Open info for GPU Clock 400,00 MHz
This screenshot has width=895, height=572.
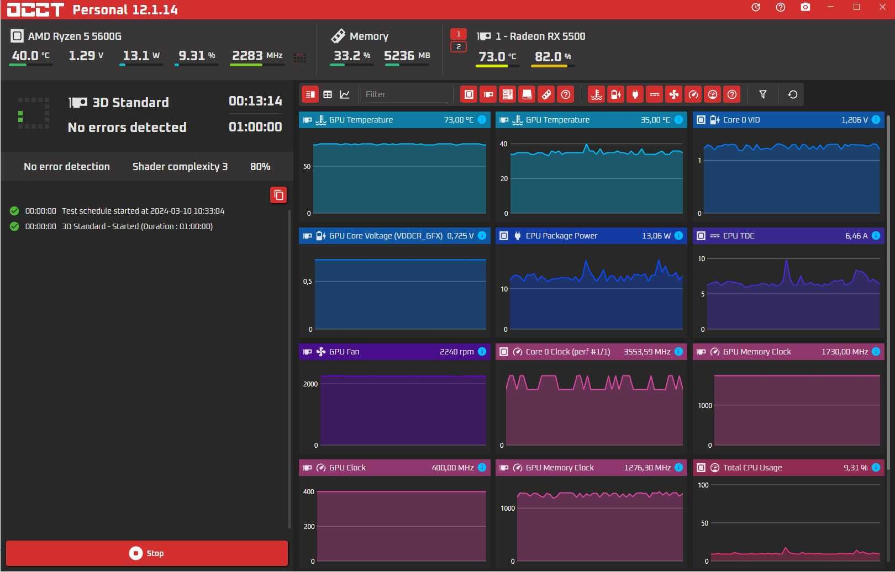click(482, 468)
